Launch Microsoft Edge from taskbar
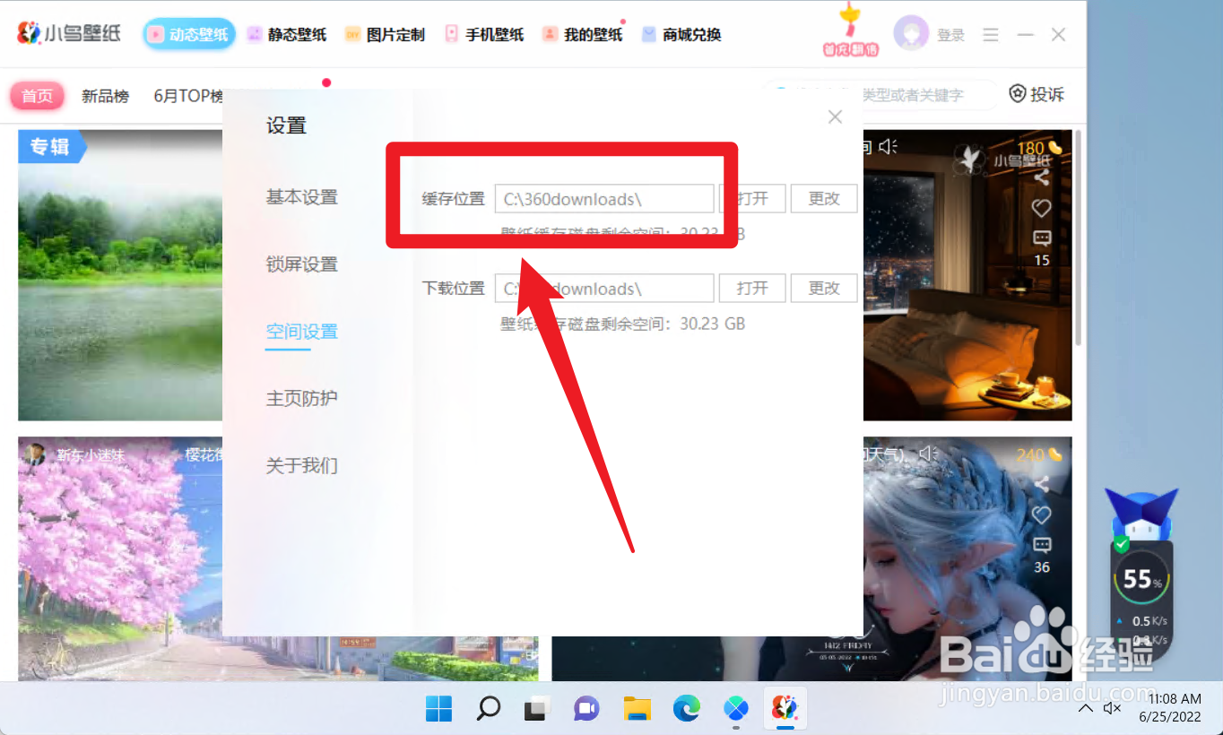 click(687, 709)
